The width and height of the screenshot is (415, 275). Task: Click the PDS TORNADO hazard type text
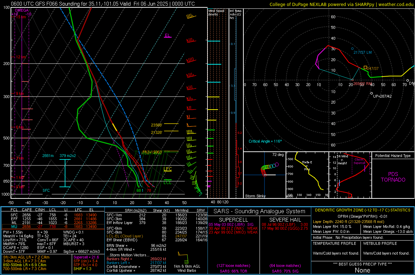coord(393,177)
